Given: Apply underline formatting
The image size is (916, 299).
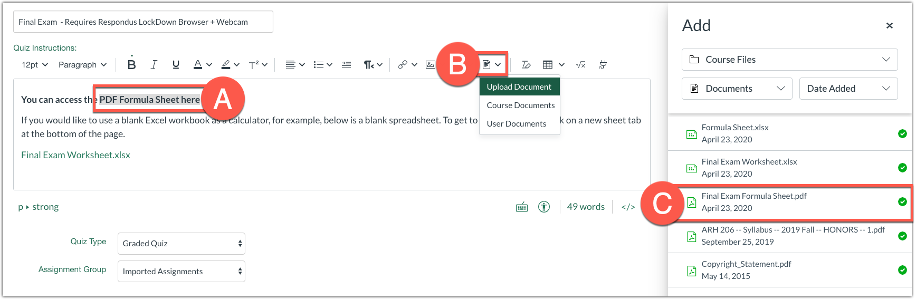Looking at the screenshot, I should (176, 64).
